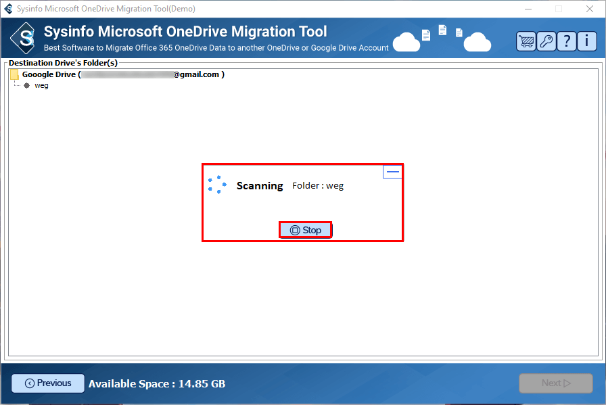Show the info about icon
Viewport: 606px width, 405px height.
[x=587, y=41]
